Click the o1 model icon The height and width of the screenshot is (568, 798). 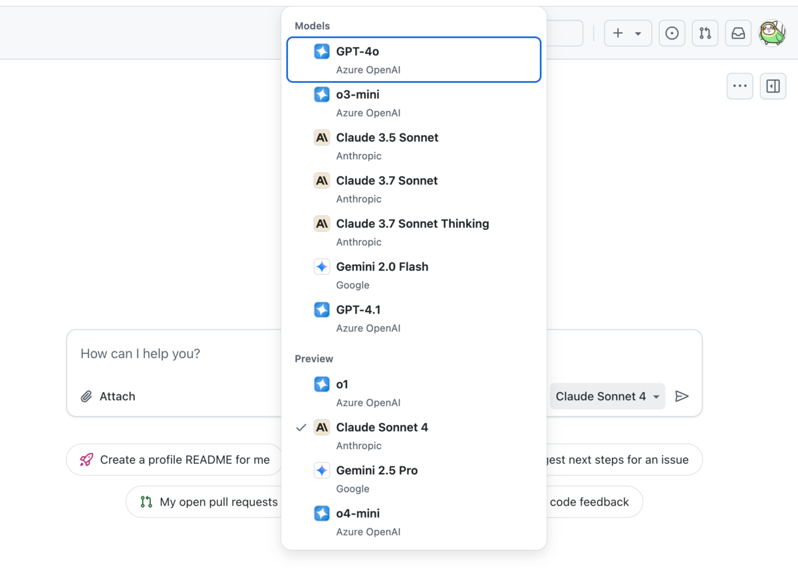click(x=322, y=384)
